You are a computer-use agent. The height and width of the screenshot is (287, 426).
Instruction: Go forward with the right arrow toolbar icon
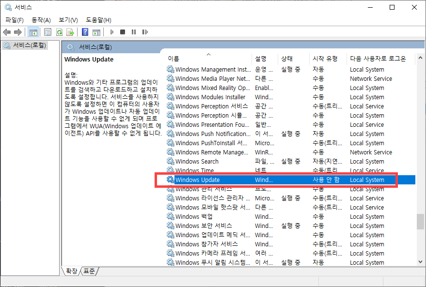click(x=17, y=32)
